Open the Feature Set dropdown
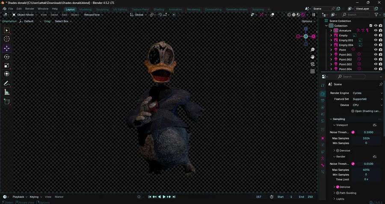This screenshot has height=204, width=385. [x=367, y=99]
